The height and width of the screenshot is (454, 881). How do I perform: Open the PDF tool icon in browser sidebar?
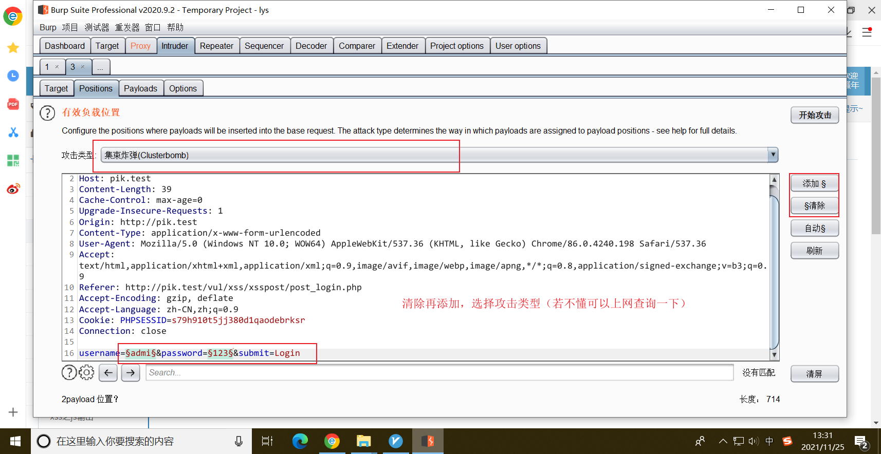(13, 104)
